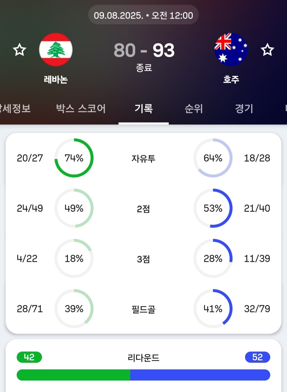Select the 기록 tab

point(143,109)
